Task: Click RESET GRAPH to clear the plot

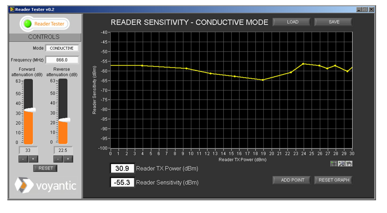Action: pos(334,180)
